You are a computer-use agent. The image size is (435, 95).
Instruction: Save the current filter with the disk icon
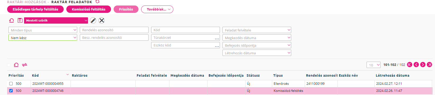pos(20,20)
